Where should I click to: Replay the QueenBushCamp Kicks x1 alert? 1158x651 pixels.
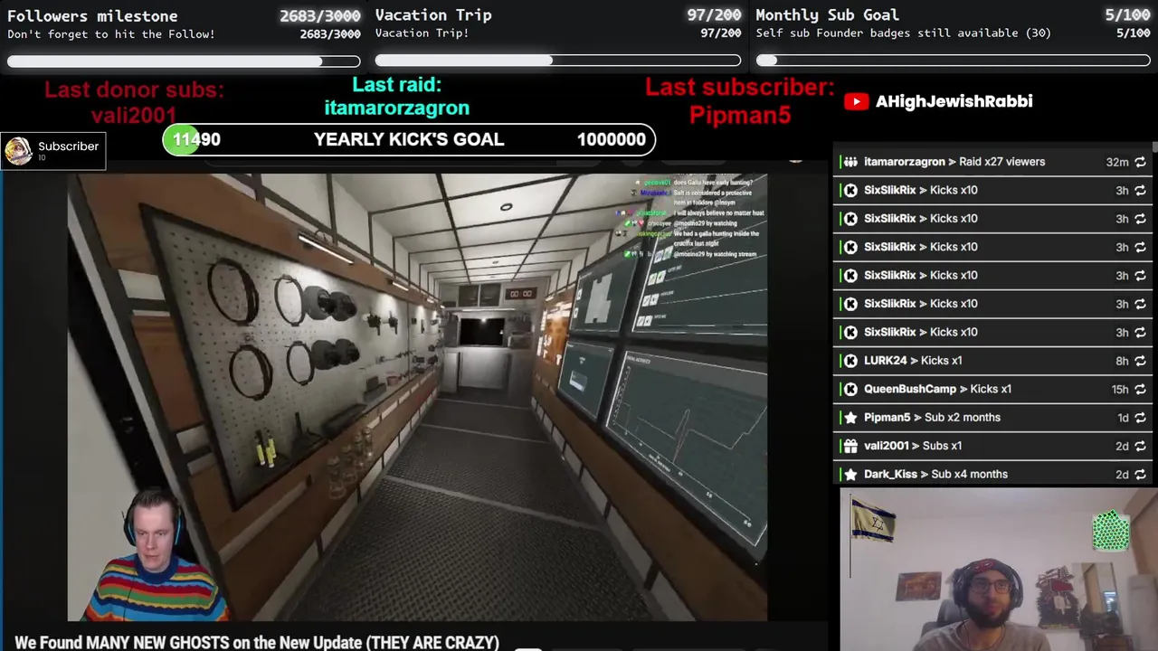point(1140,389)
